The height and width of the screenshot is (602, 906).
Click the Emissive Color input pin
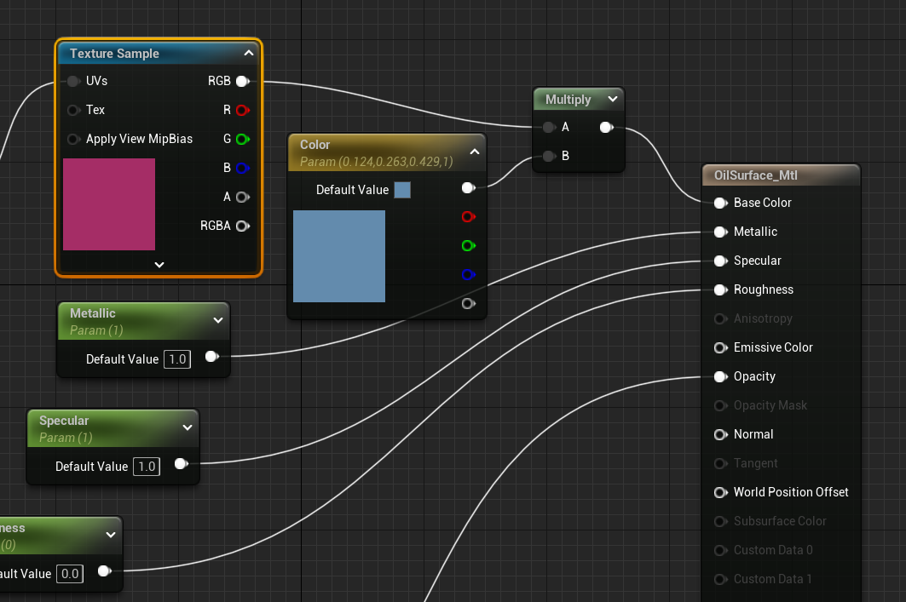click(720, 348)
